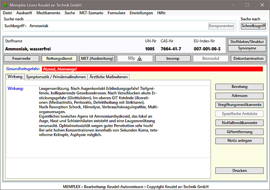Open Adressen
The height and width of the screenshot is (190, 270).
click(x=240, y=95)
